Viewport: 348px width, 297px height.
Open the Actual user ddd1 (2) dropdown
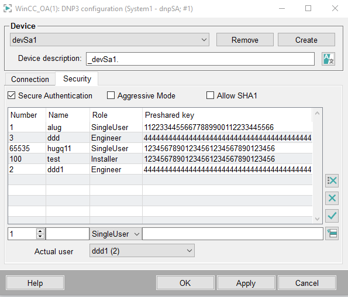[142, 251]
